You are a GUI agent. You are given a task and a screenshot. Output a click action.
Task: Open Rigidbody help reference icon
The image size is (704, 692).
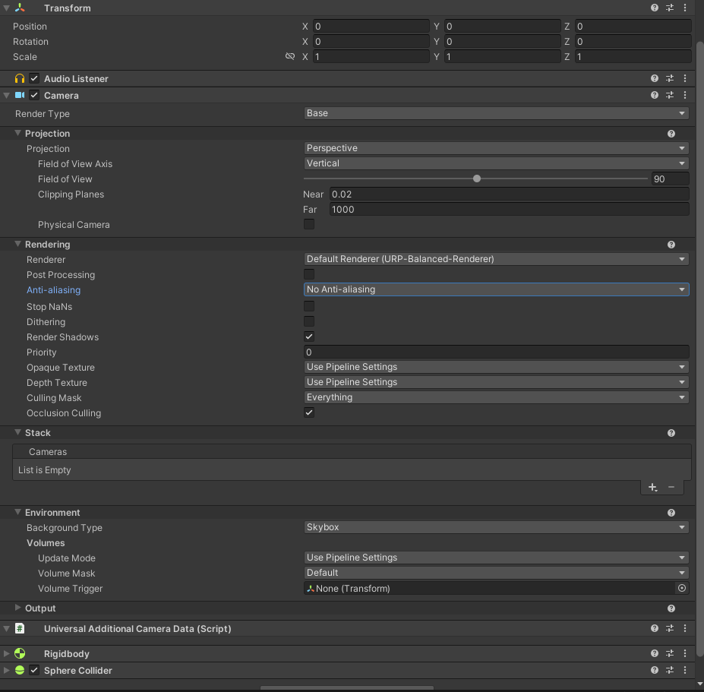[655, 653]
